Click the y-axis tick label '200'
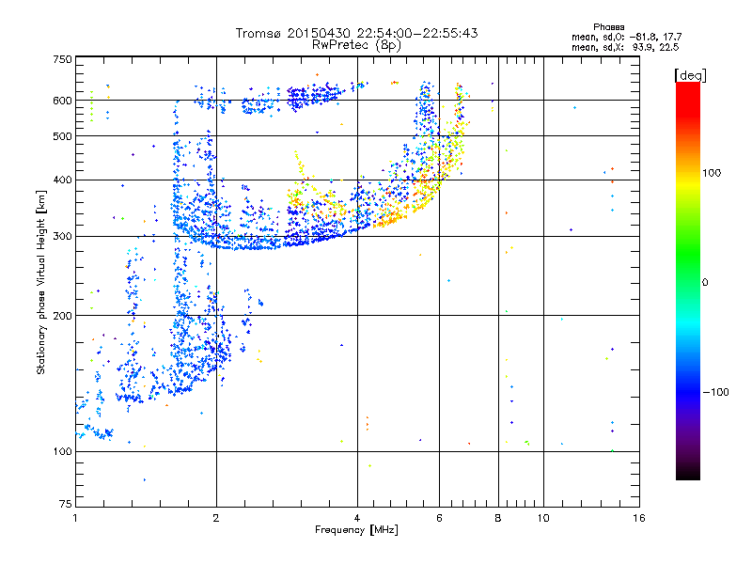752x564 pixels. click(x=63, y=316)
